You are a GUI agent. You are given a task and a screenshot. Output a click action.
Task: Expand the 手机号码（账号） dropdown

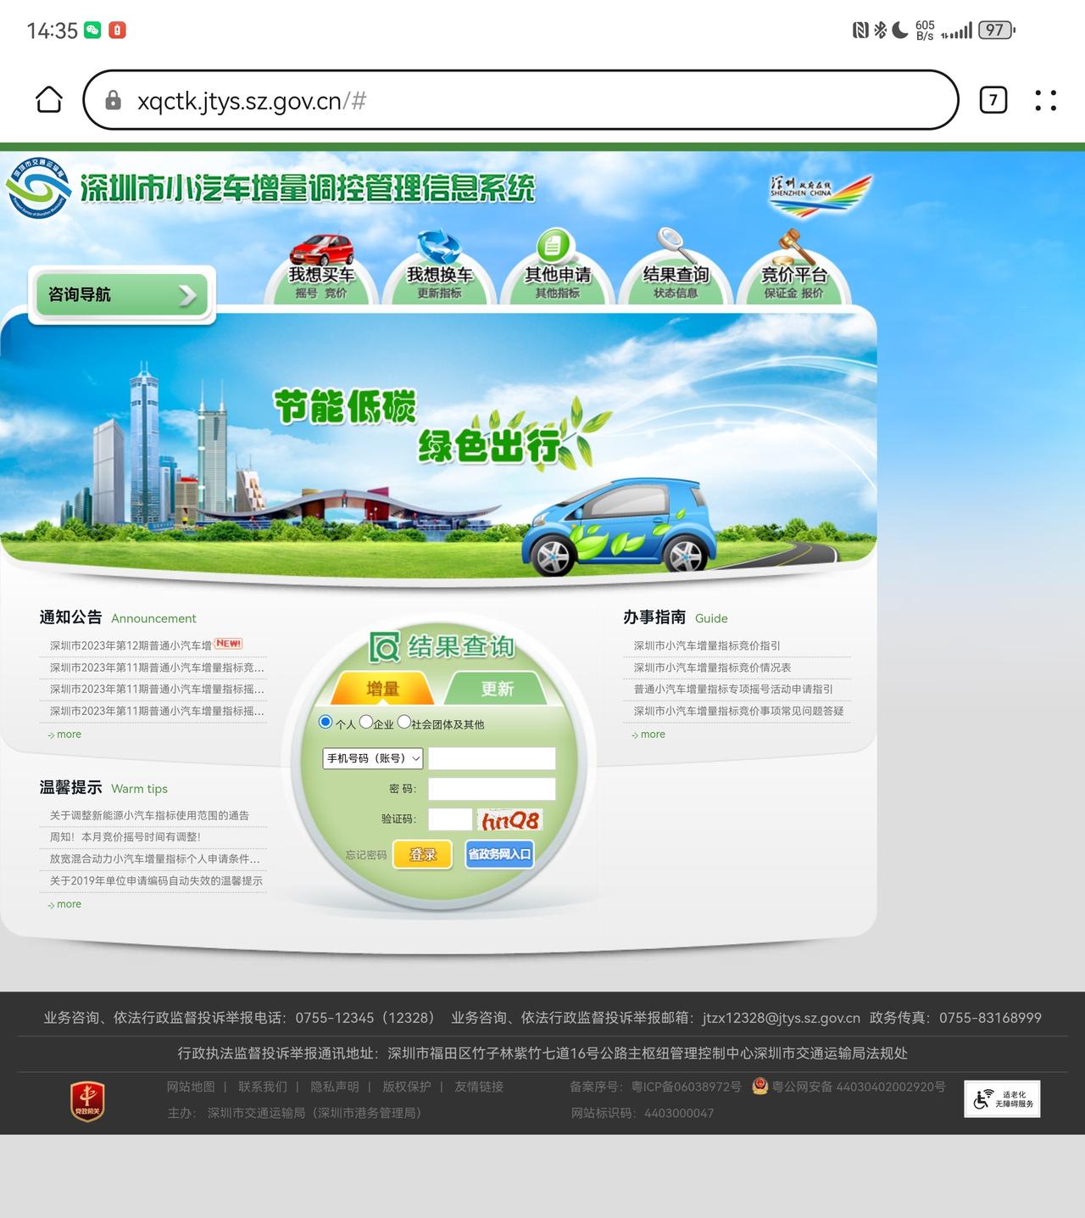[373, 758]
